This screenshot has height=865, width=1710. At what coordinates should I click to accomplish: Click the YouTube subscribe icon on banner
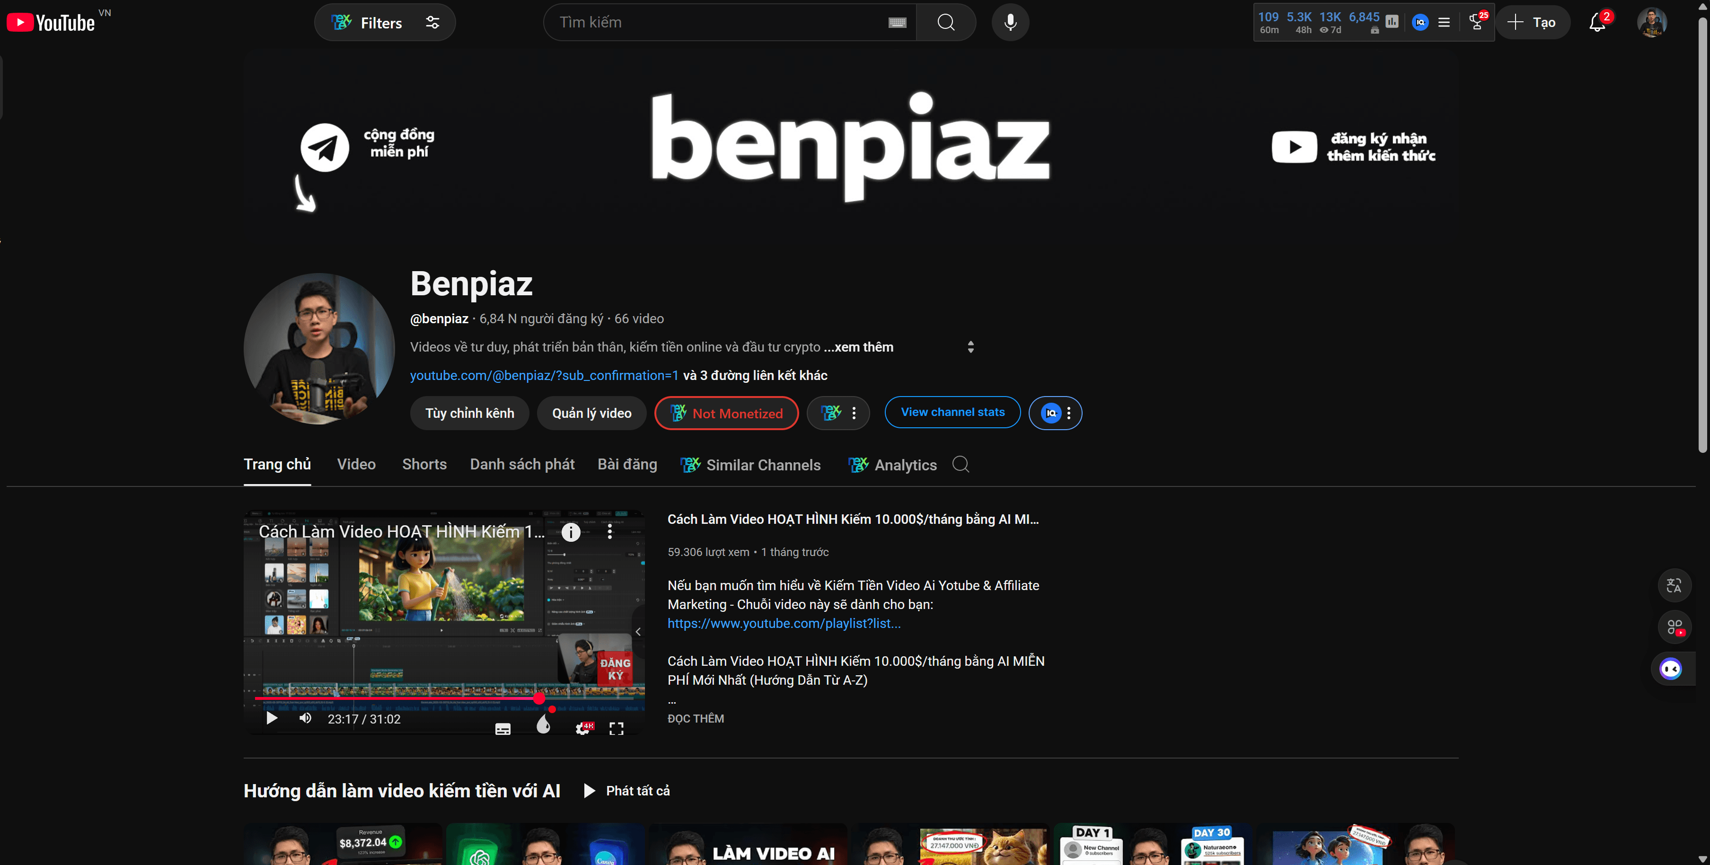pyautogui.click(x=1294, y=147)
